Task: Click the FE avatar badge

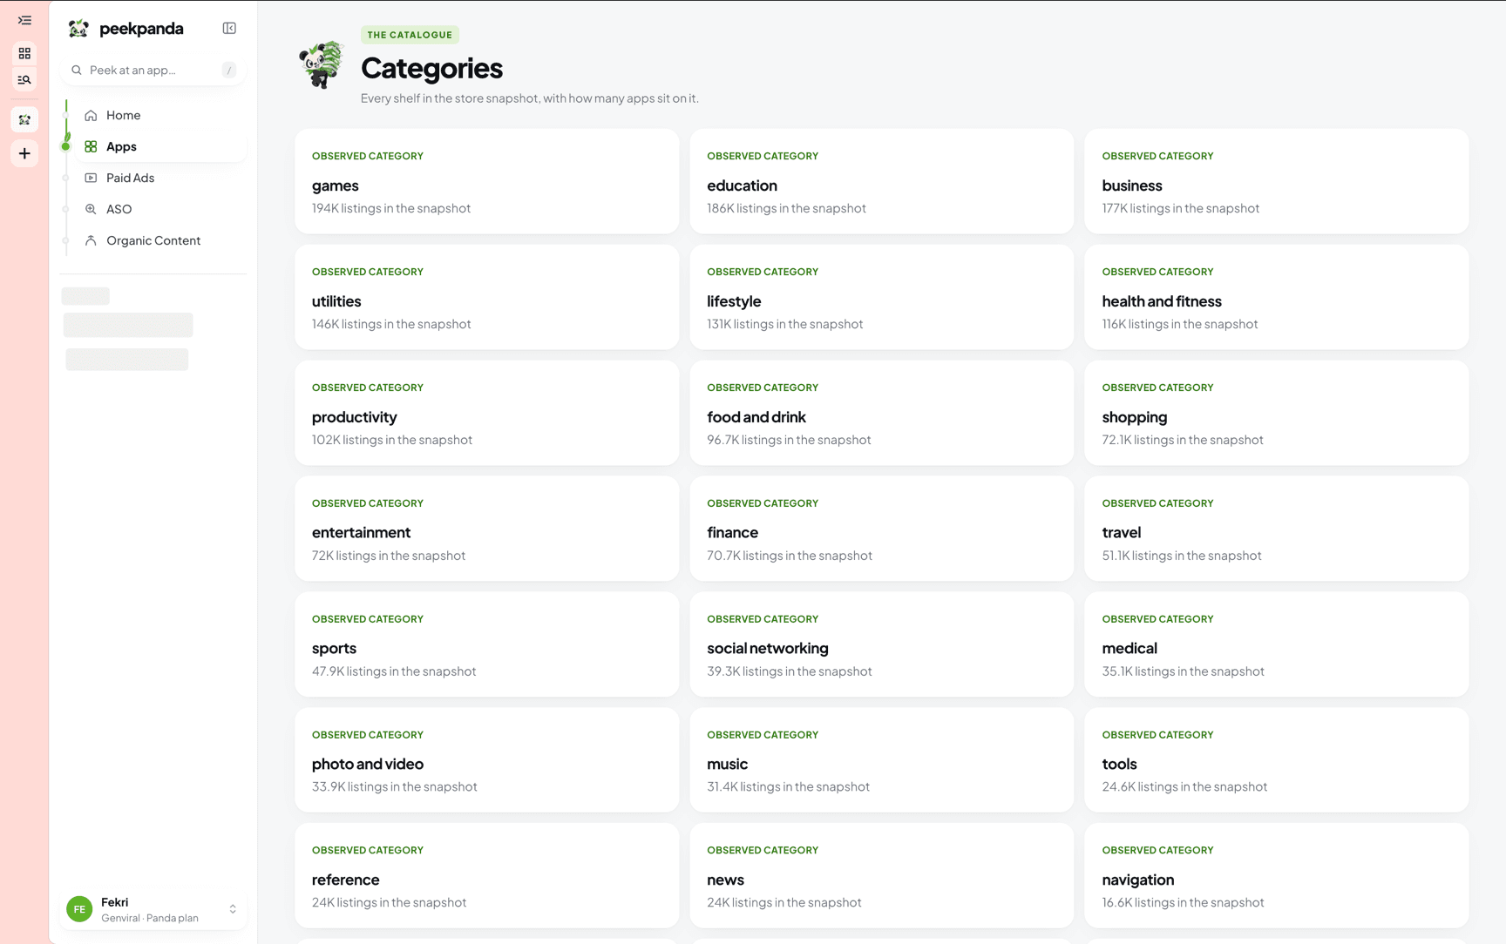Action: click(79, 909)
